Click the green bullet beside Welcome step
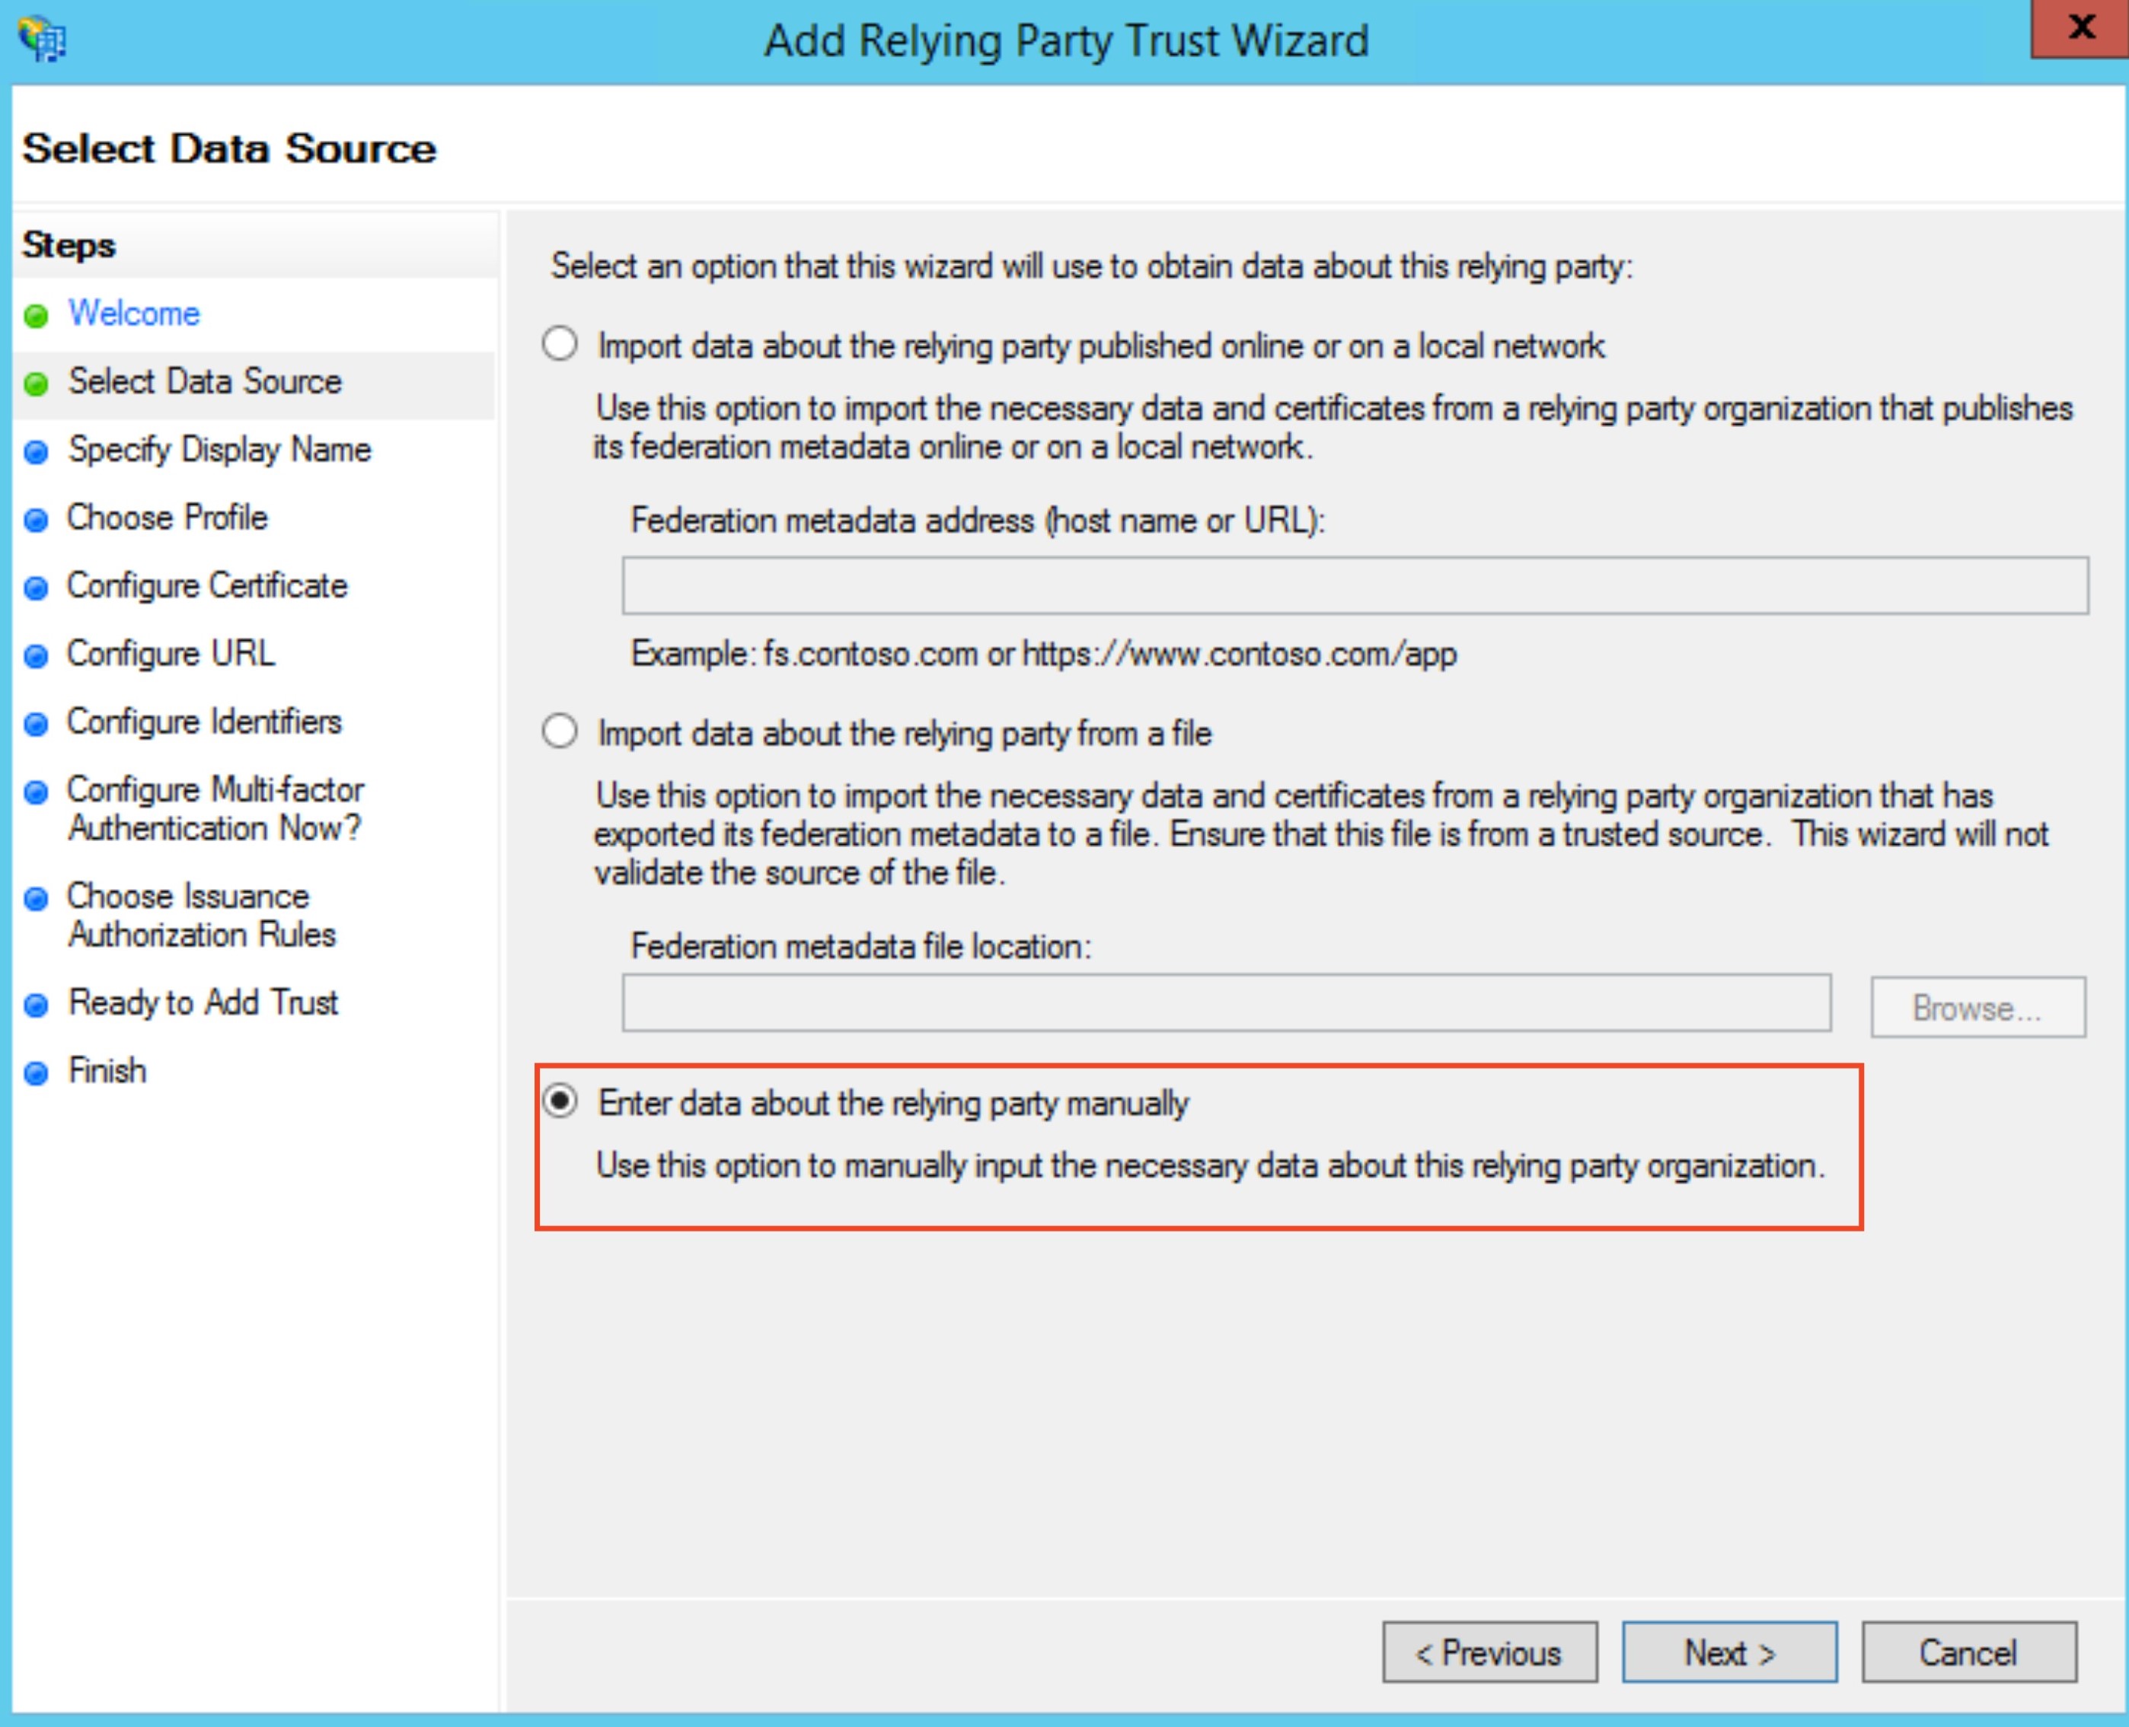This screenshot has height=1727, width=2129. pyautogui.click(x=36, y=317)
